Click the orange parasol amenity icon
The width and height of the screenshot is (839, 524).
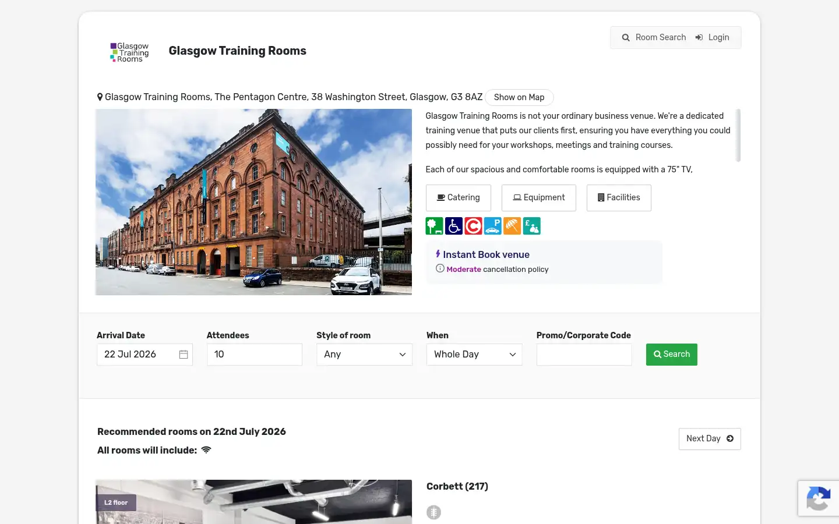pyautogui.click(x=512, y=226)
